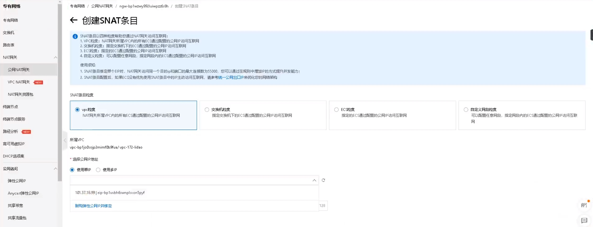
Task: Collapse the NAT网关 sidebar section
Action: coord(55,57)
